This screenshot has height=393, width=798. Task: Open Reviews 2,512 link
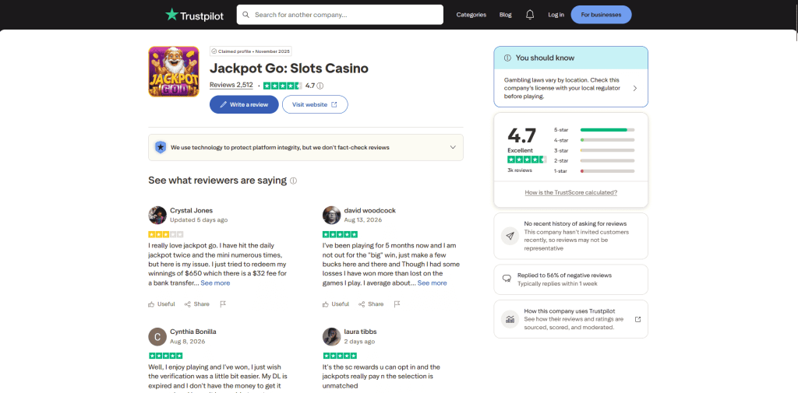(x=231, y=86)
